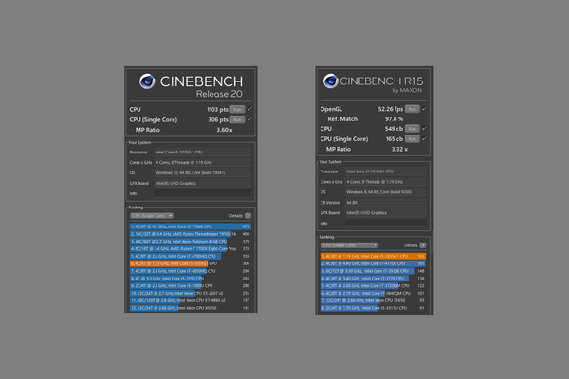Select the Xeon Platinum 8168 ranking row

(x=191, y=242)
